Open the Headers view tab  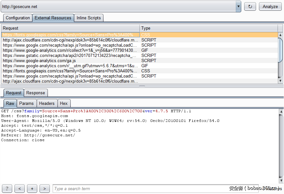47,103
